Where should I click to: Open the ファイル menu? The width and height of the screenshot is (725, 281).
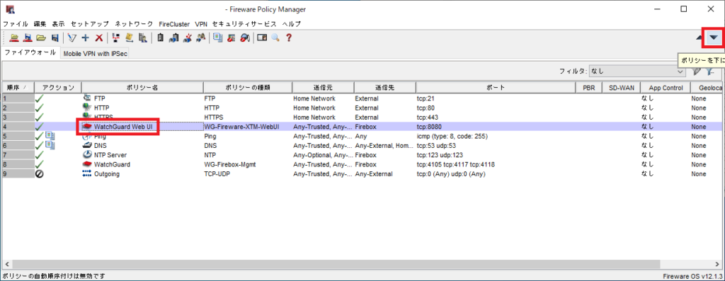[16, 23]
